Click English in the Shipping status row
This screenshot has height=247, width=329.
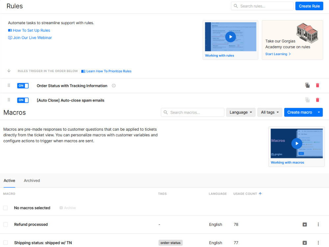[215, 243]
